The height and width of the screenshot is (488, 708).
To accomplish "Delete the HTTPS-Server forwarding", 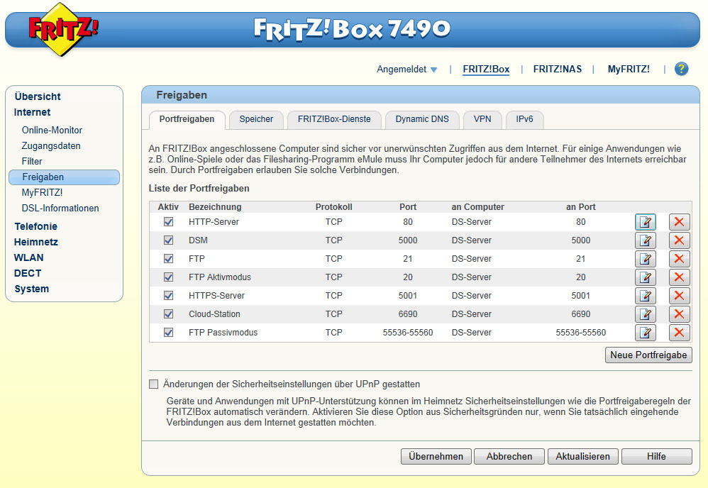I will tap(679, 296).
